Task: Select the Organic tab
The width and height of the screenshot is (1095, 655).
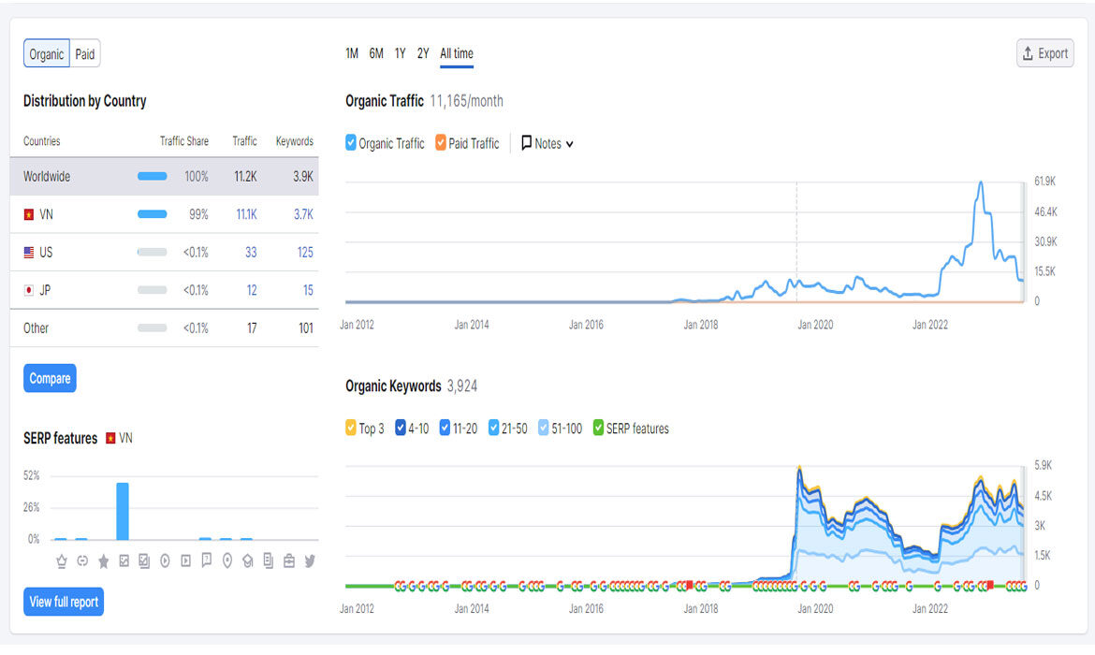Action: (x=47, y=53)
